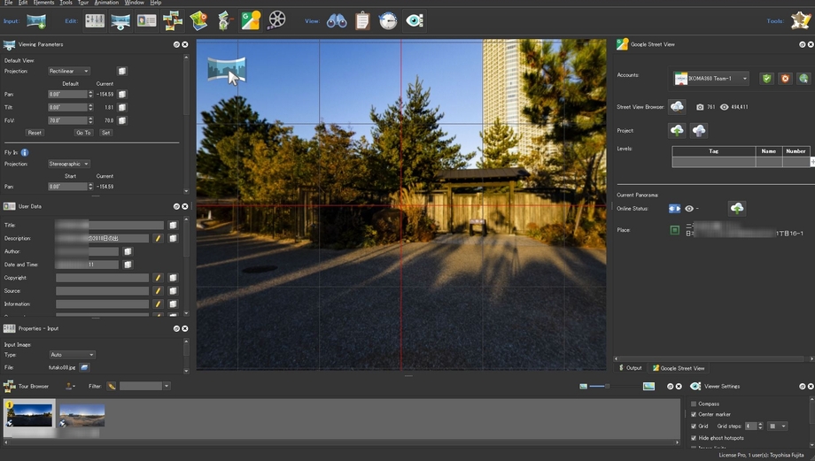Click the Fly In info icon
Screen dimensions: 815x461
point(25,152)
